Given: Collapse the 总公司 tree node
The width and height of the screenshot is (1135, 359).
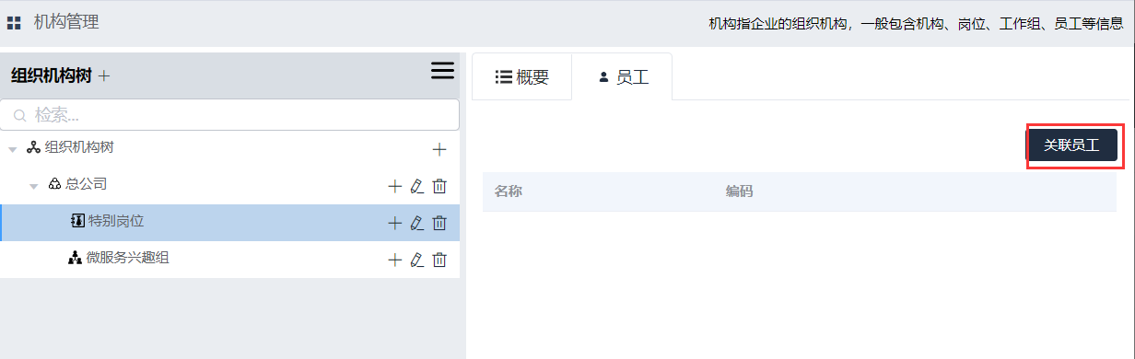Looking at the screenshot, I should 34,186.
